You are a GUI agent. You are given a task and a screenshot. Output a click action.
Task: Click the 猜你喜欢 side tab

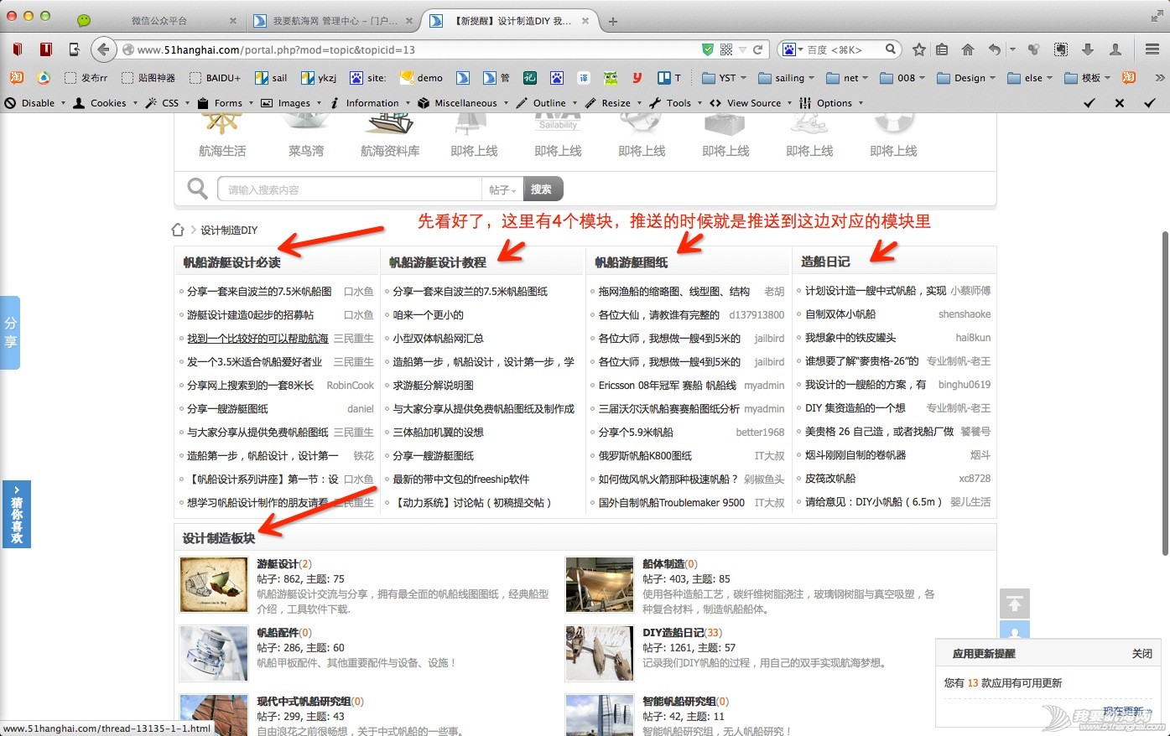tap(16, 515)
